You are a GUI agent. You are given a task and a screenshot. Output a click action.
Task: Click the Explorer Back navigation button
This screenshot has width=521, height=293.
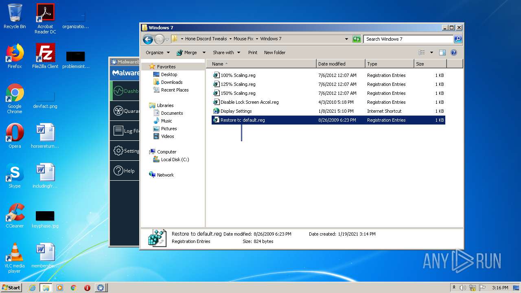click(148, 39)
